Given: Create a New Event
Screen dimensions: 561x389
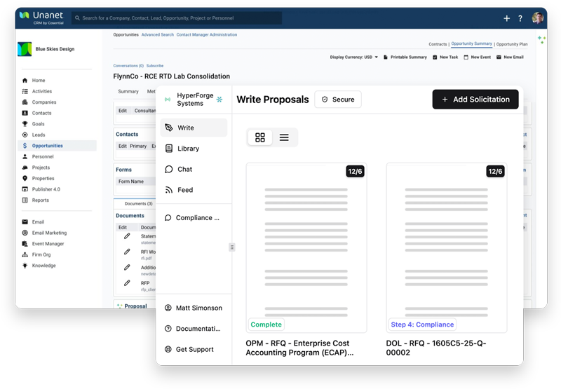Looking at the screenshot, I should 478,57.
